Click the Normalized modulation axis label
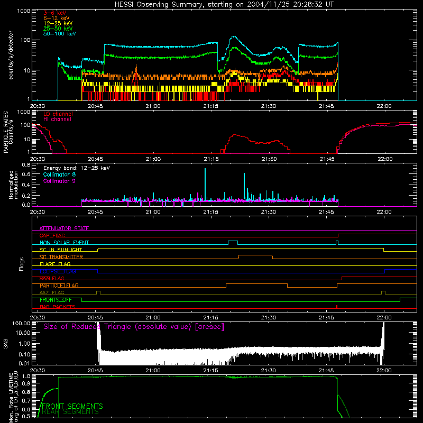This screenshot has height=423, width=423. pyautogui.click(x=13, y=185)
